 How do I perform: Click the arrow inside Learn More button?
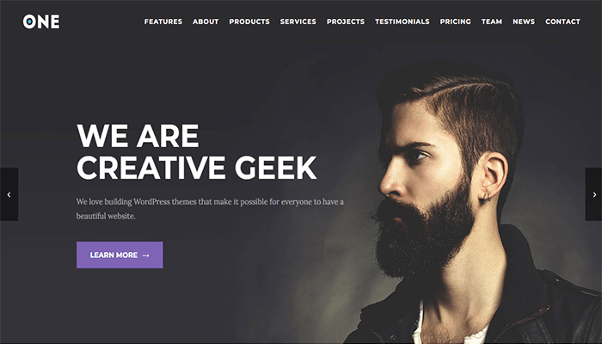(145, 255)
